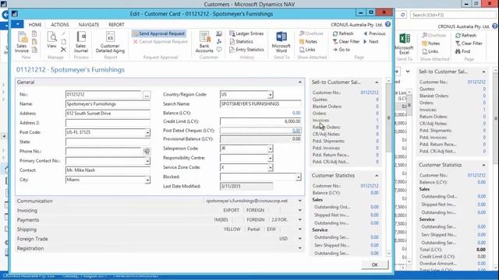Click Refresh in the Customer Card ribbon
Viewport: 499px width, 280px height.
[x=343, y=33]
